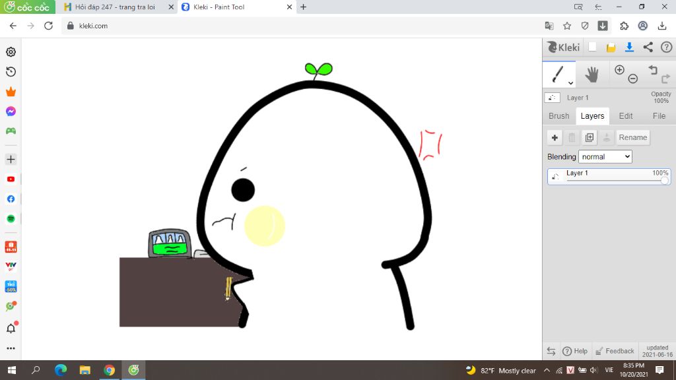Delete the selected layer
This screenshot has height=380, width=676.
(x=572, y=137)
